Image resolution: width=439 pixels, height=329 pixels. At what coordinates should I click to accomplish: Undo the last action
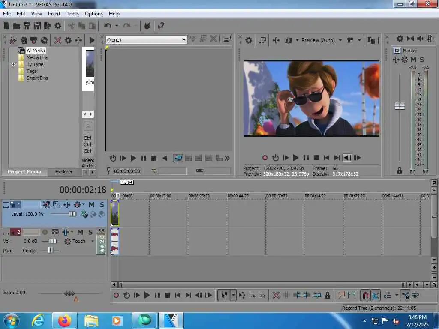(108, 26)
